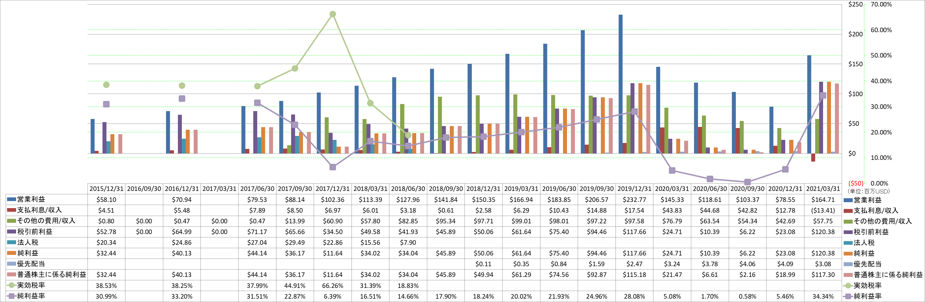
Task: Click the $58.10 operating income cell
Action: point(106,200)
